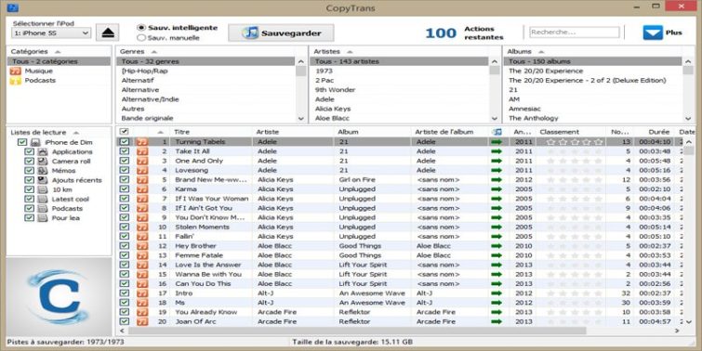The width and height of the screenshot is (702, 351).
Task: Uncheck the Turning Tabels track checkbox
Action: pos(125,142)
